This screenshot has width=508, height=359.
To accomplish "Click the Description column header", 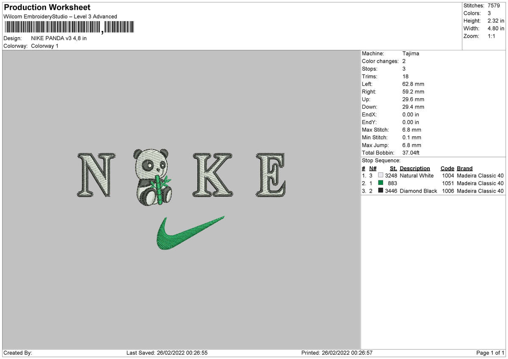I will (x=415, y=168).
